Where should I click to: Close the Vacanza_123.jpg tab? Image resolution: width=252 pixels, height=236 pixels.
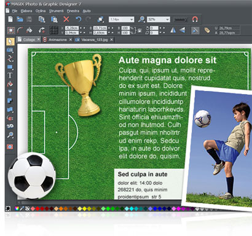[112, 39]
